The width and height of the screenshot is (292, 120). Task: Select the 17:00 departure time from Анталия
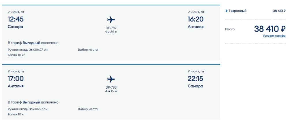16,79
